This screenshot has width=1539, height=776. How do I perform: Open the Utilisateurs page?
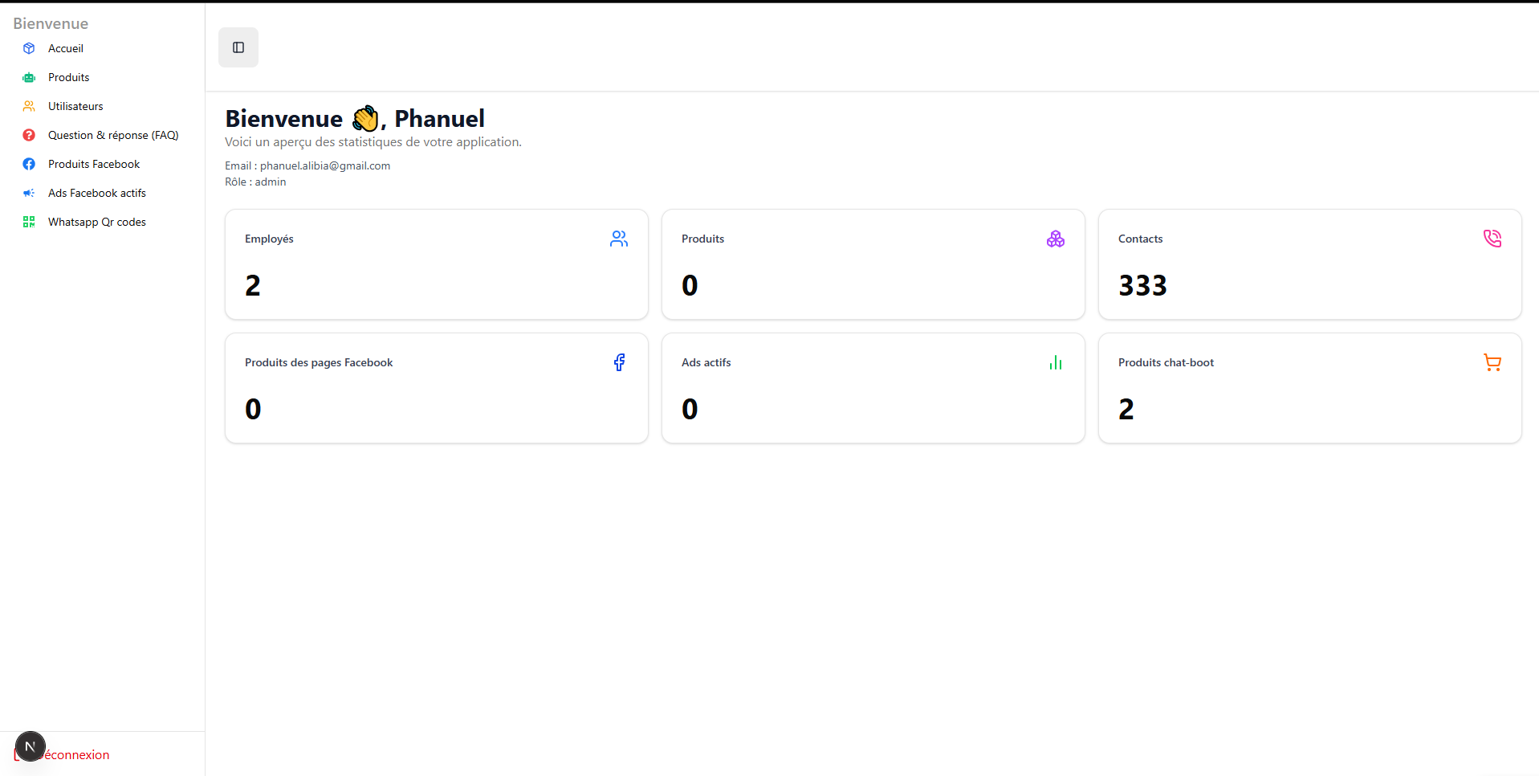point(75,106)
